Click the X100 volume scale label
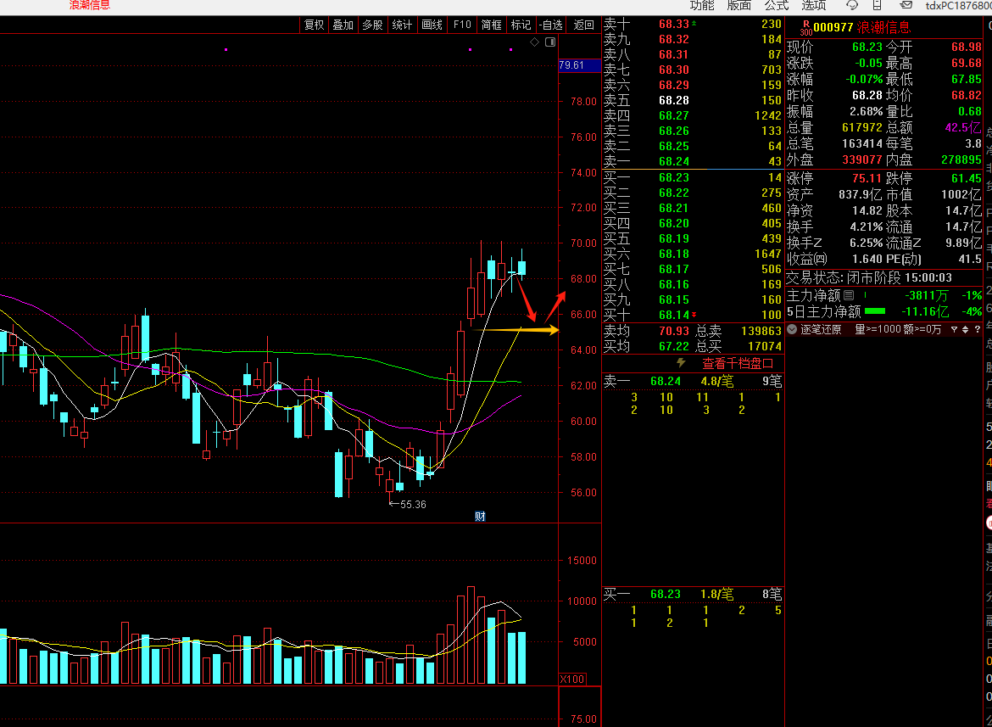The image size is (992, 727). [x=572, y=679]
